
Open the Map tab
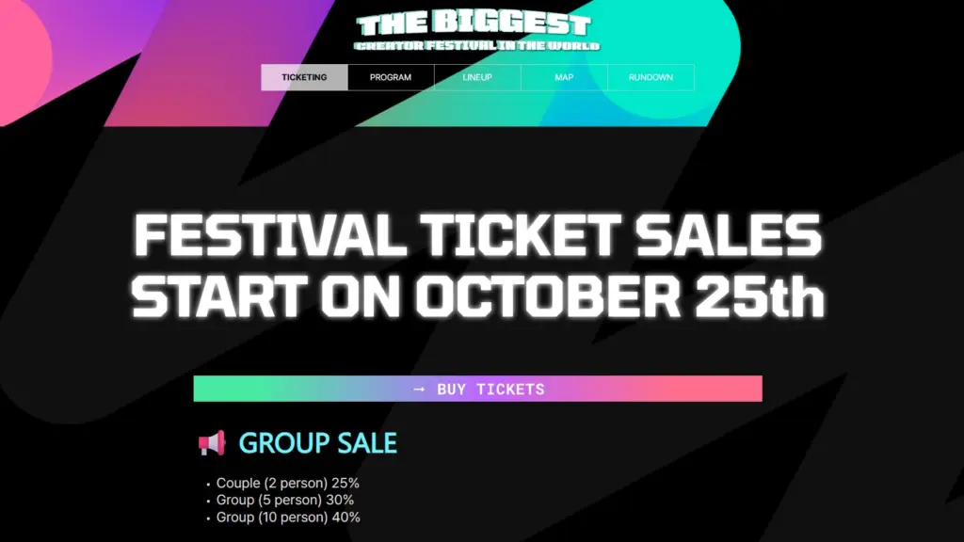(564, 77)
